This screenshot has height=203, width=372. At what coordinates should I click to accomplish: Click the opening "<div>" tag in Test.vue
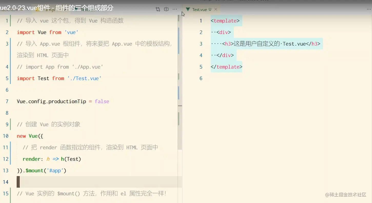pos(224,32)
